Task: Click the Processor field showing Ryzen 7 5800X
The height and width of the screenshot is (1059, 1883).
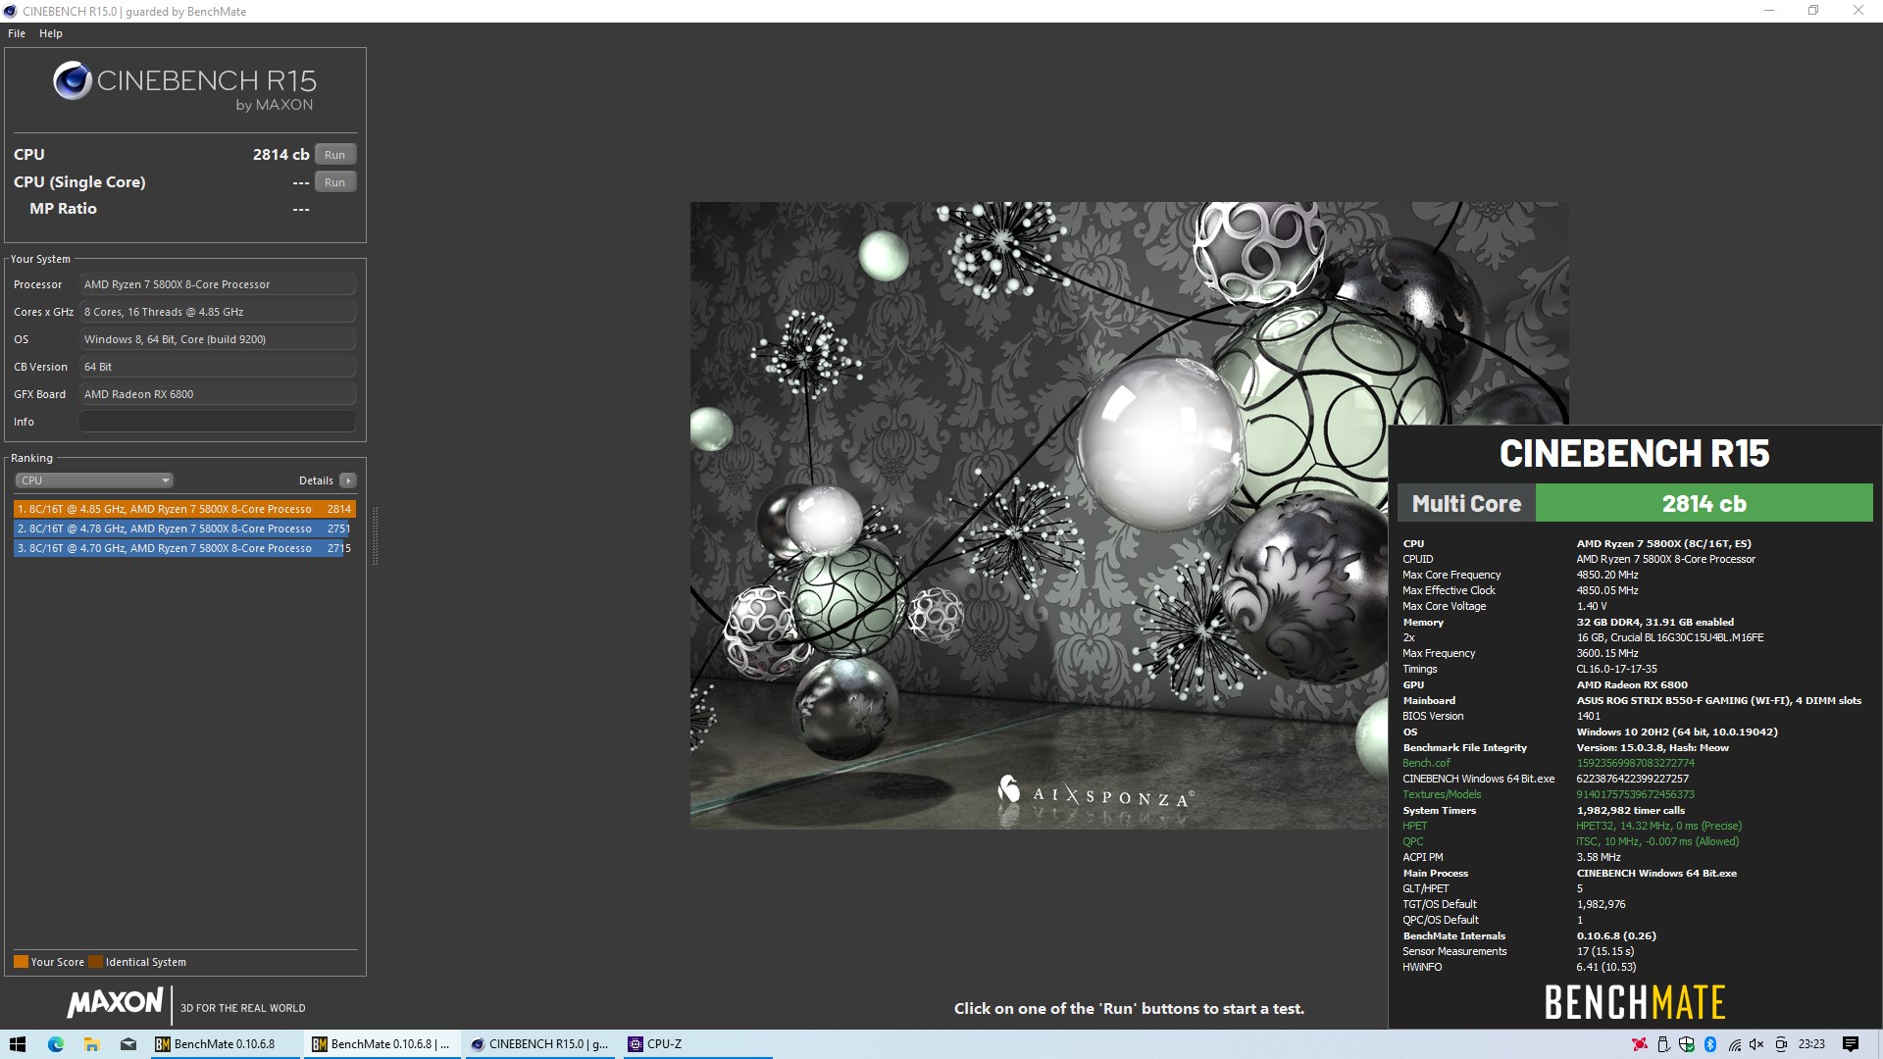Action: pyautogui.click(x=218, y=284)
